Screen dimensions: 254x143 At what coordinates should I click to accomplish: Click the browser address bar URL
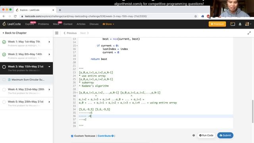point(86,16)
